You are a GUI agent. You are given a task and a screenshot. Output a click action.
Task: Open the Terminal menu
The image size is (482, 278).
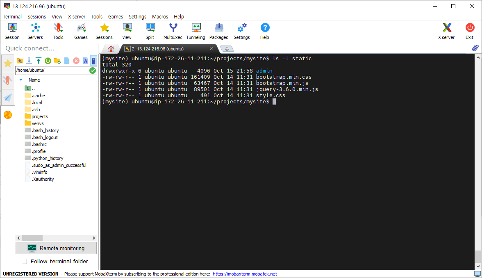point(12,16)
